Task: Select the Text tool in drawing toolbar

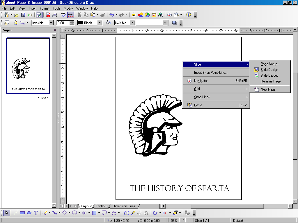Action: [36, 213]
